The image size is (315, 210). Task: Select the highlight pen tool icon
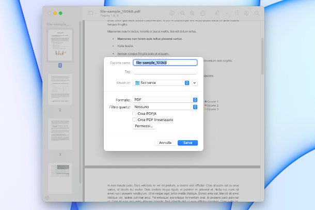coord(217,13)
